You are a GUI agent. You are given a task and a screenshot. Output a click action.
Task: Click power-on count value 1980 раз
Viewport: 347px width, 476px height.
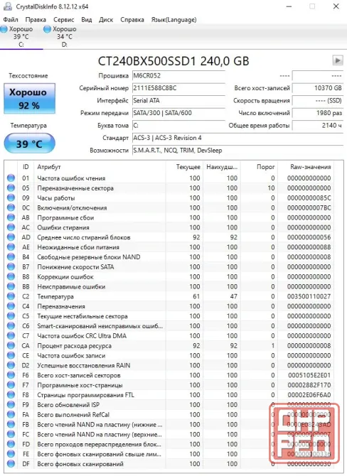click(x=318, y=113)
